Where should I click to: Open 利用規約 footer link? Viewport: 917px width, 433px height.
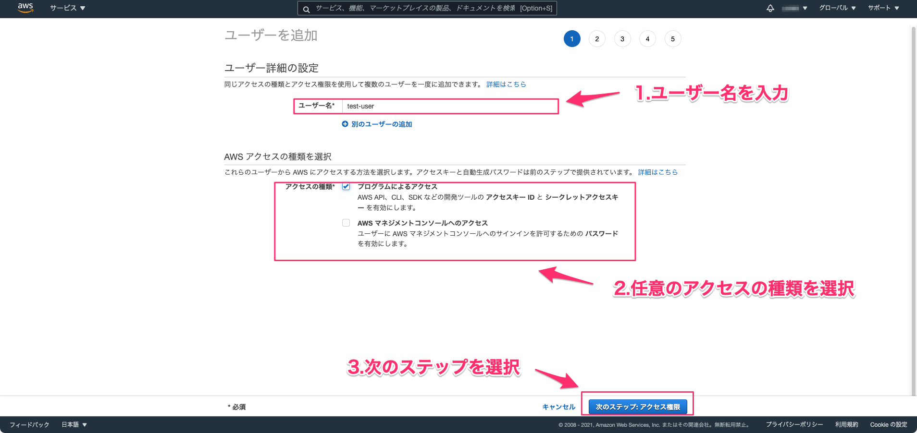846,424
